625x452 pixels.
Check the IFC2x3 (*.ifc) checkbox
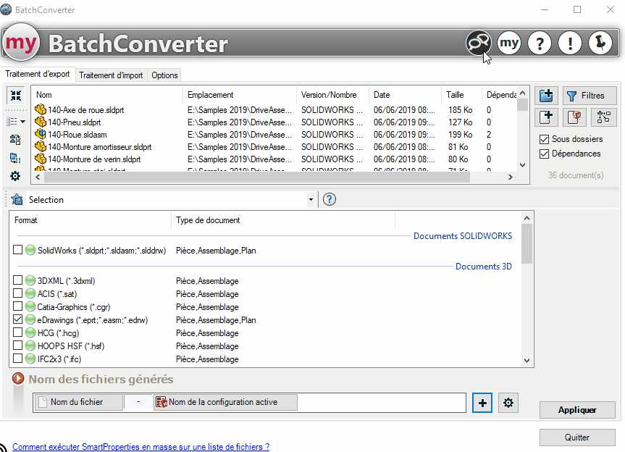tap(17, 359)
